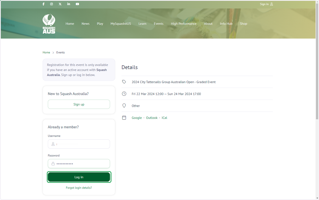This screenshot has height=200, width=319.
Task: Focus the Username input field
Action: (x=79, y=144)
